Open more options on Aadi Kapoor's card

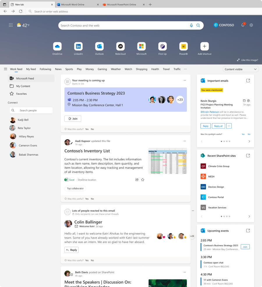[185, 141]
